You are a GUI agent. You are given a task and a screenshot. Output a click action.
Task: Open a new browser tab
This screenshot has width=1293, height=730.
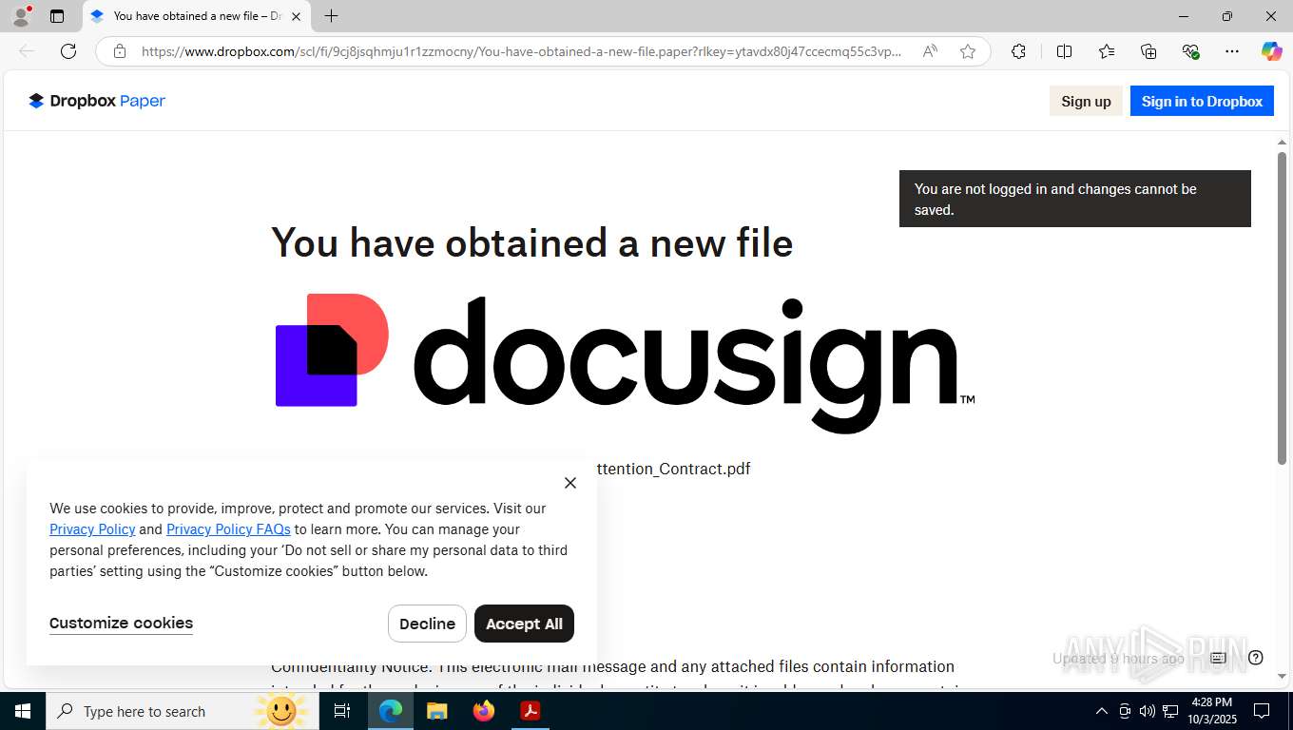click(x=331, y=16)
